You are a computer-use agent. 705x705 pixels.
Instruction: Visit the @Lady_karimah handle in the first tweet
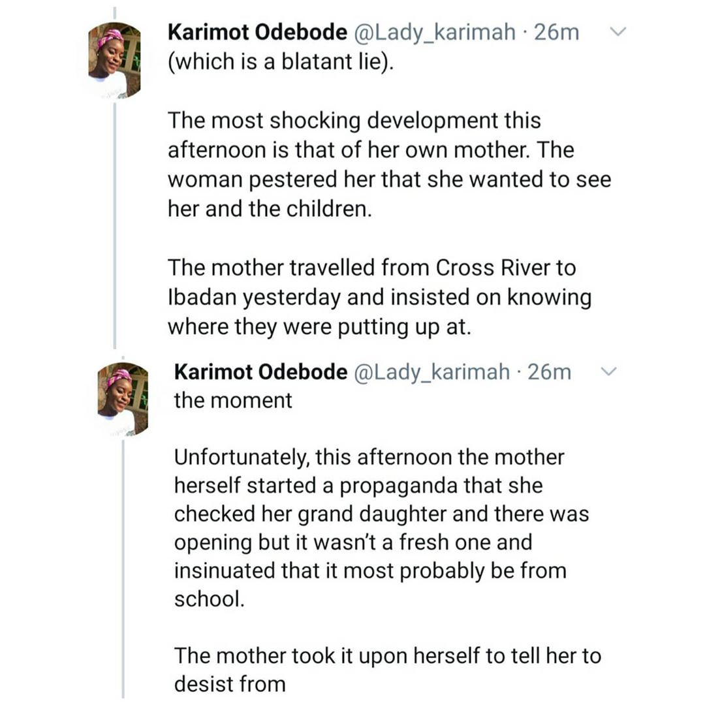[435, 33]
